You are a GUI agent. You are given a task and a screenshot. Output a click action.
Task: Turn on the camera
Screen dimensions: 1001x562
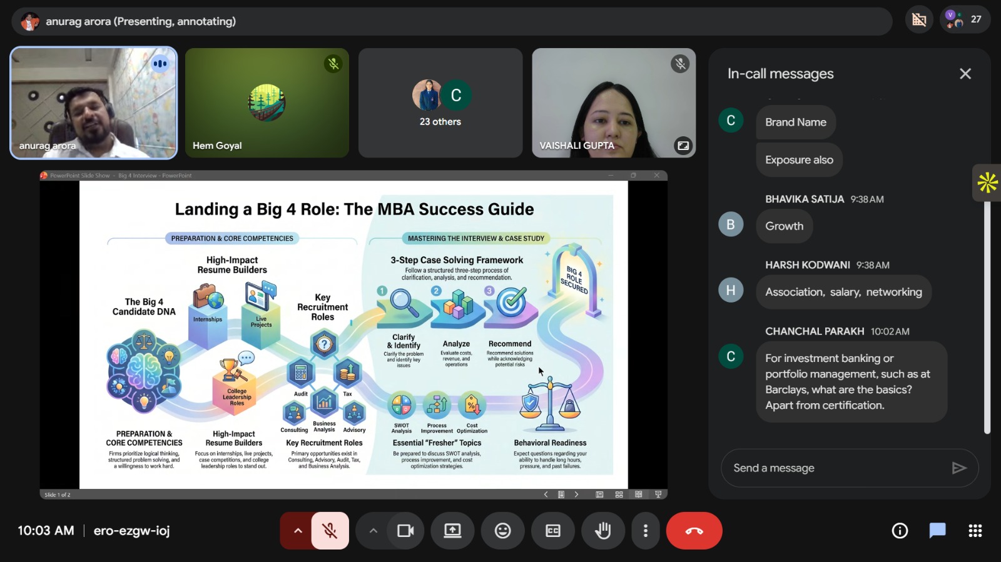pyautogui.click(x=405, y=531)
